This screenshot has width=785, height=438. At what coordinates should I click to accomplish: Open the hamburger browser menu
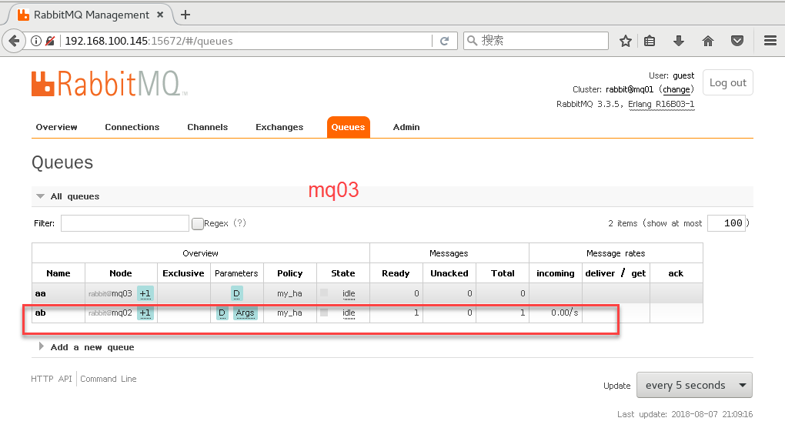click(770, 41)
